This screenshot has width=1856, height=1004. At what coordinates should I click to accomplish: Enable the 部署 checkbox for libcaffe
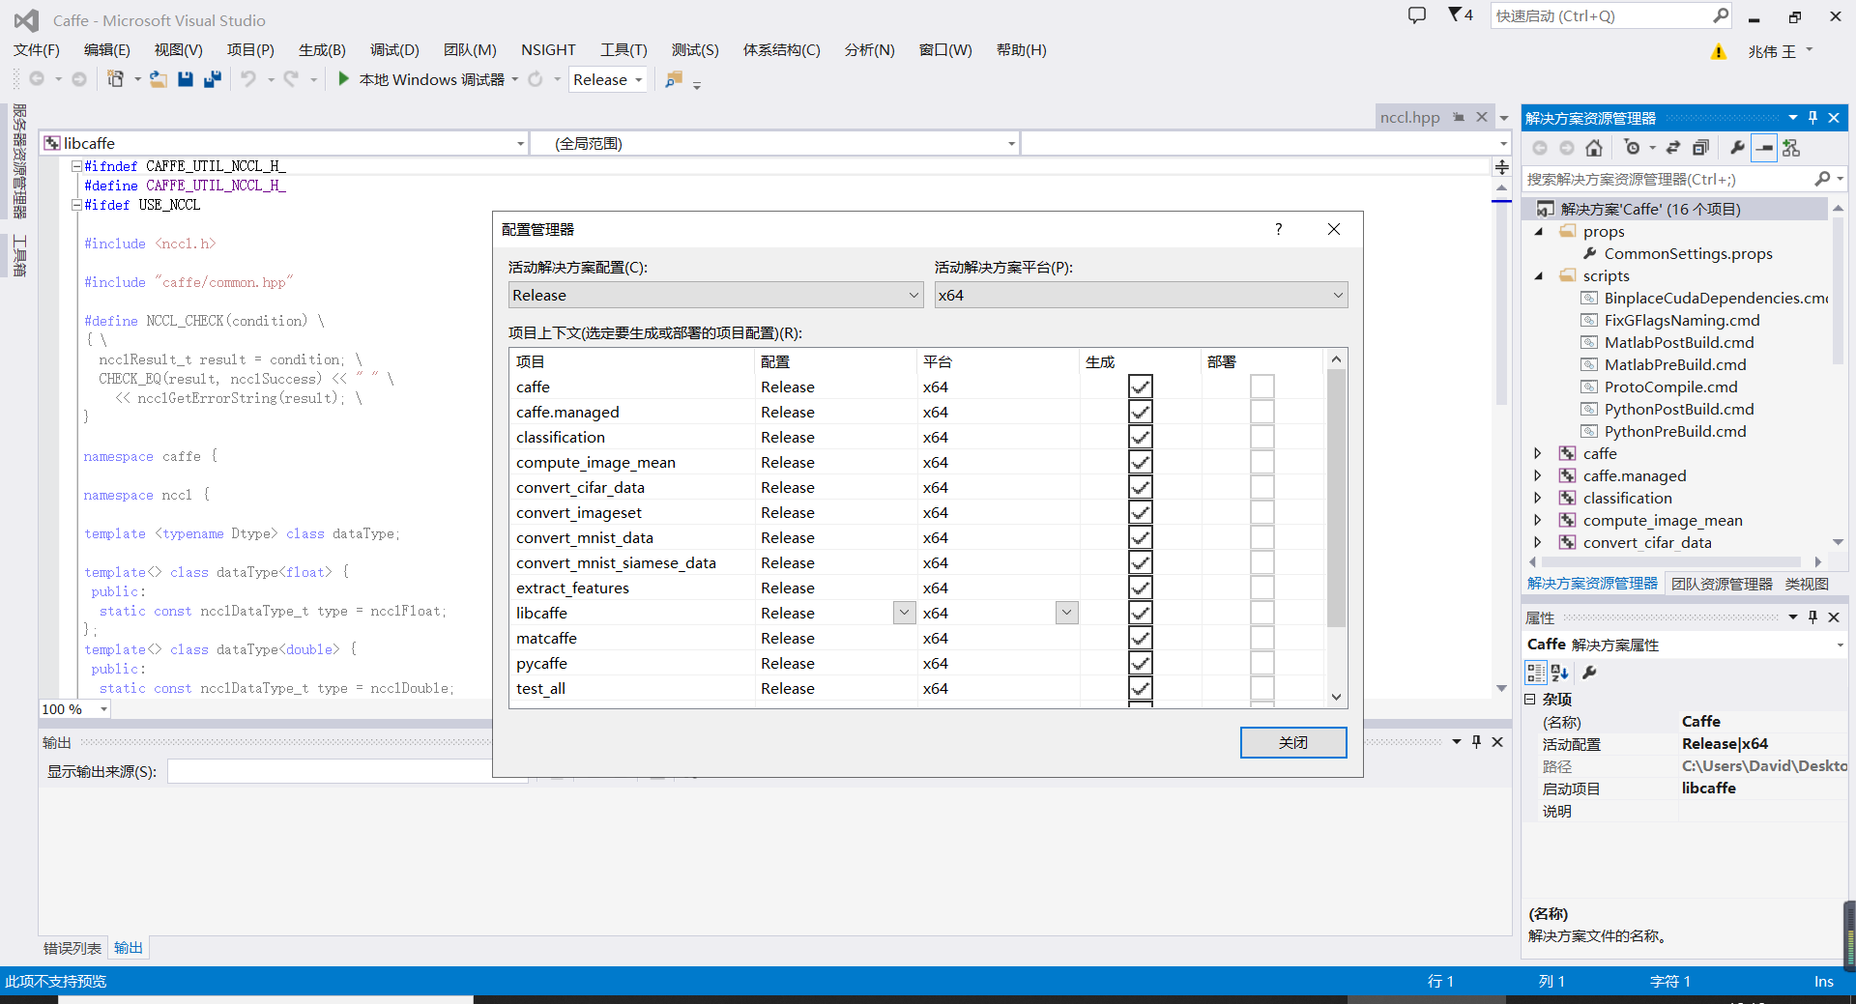(x=1262, y=612)
